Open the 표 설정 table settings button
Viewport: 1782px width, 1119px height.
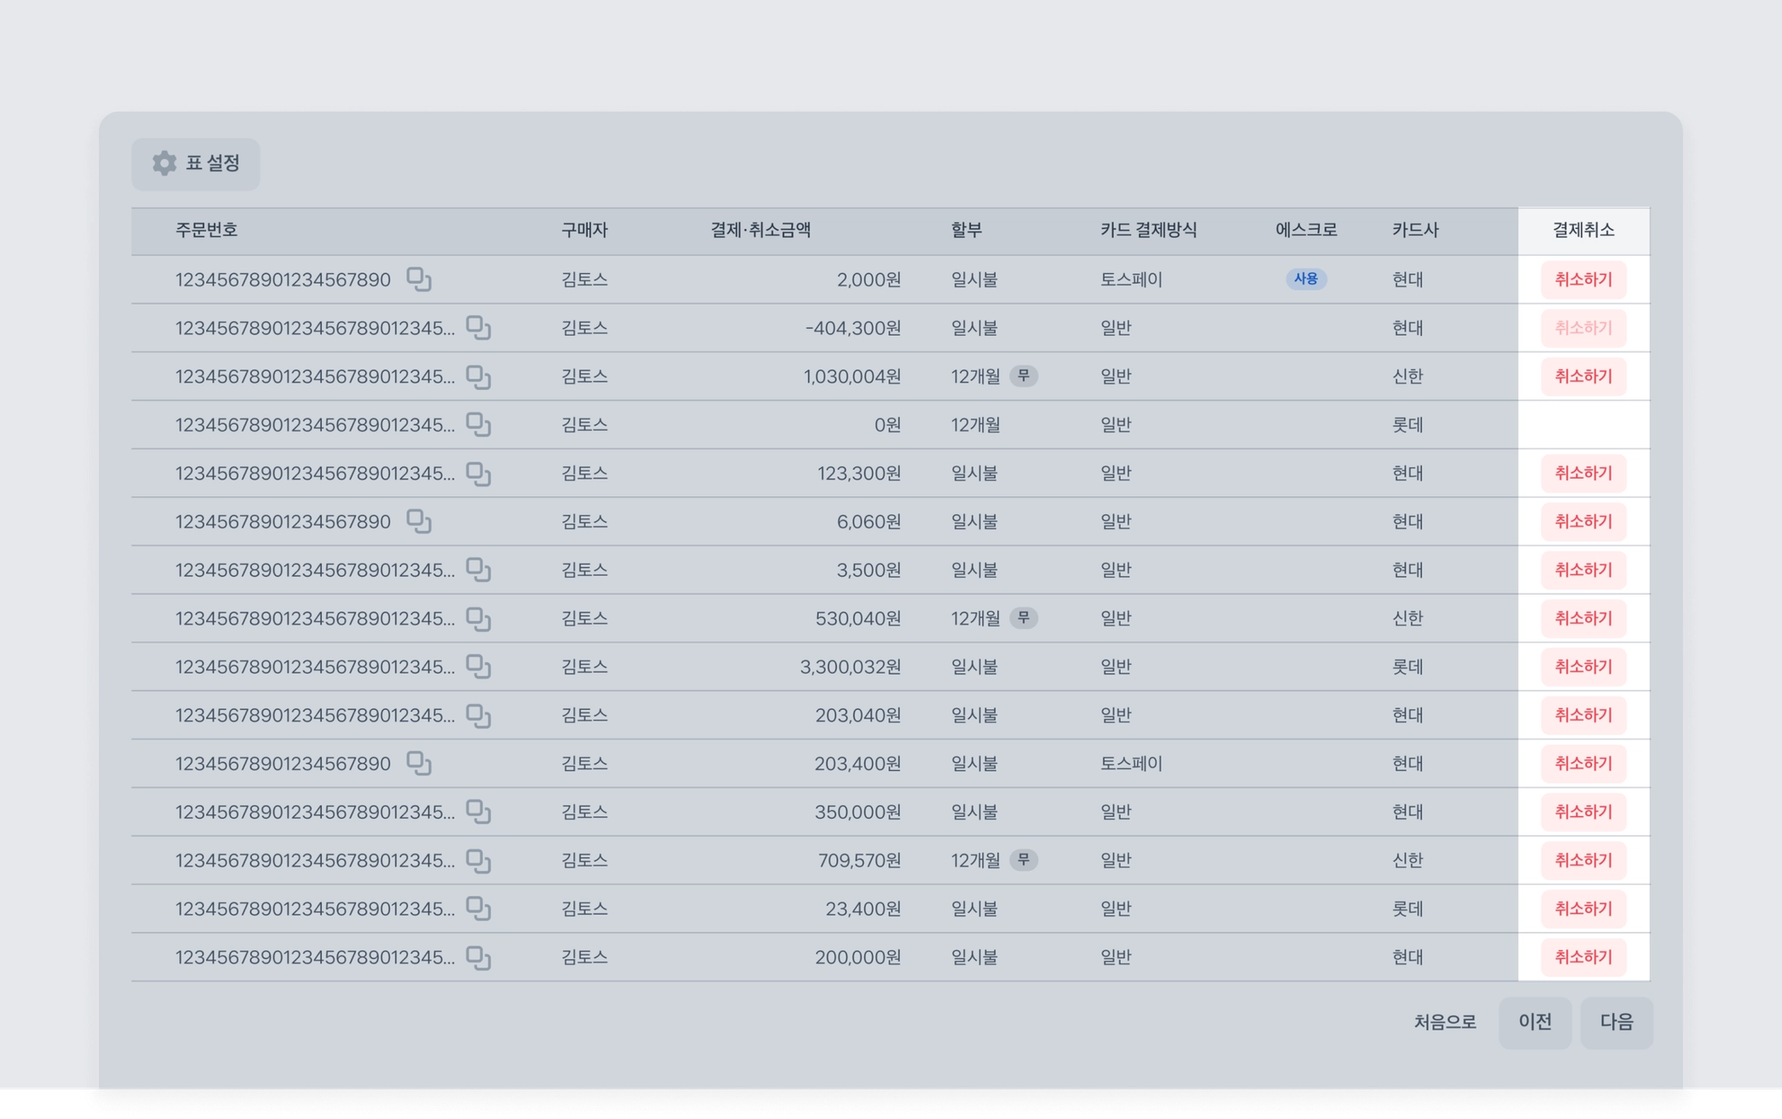[x=196, y=164]
